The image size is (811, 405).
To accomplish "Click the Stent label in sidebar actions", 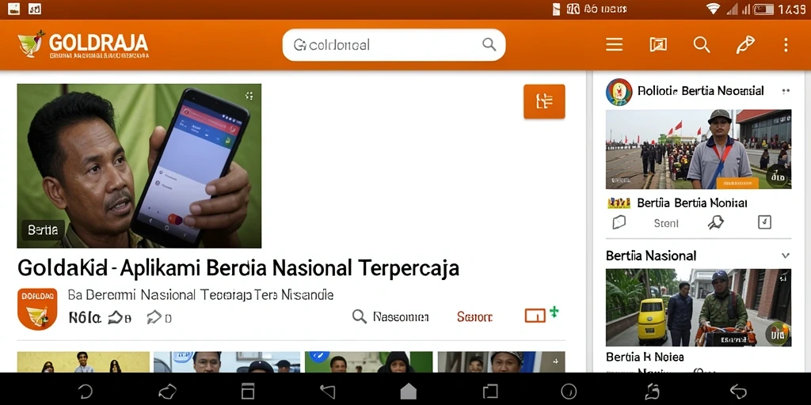I will [x=666, y=223].
